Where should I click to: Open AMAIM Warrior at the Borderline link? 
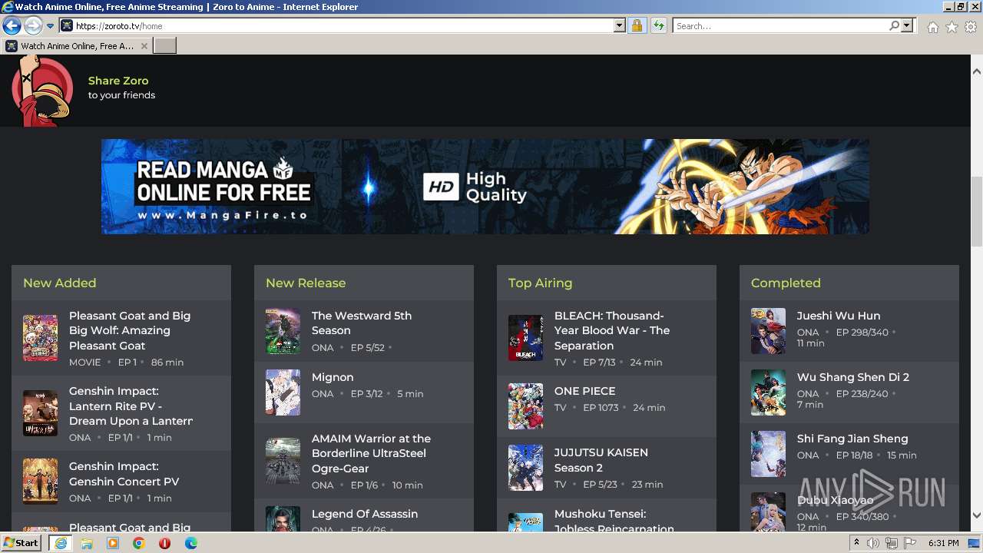click(371, 453)
